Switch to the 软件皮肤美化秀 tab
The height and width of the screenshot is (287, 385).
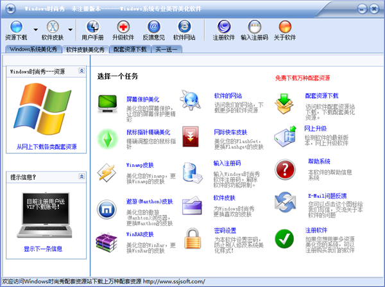[x=85, y=49]
